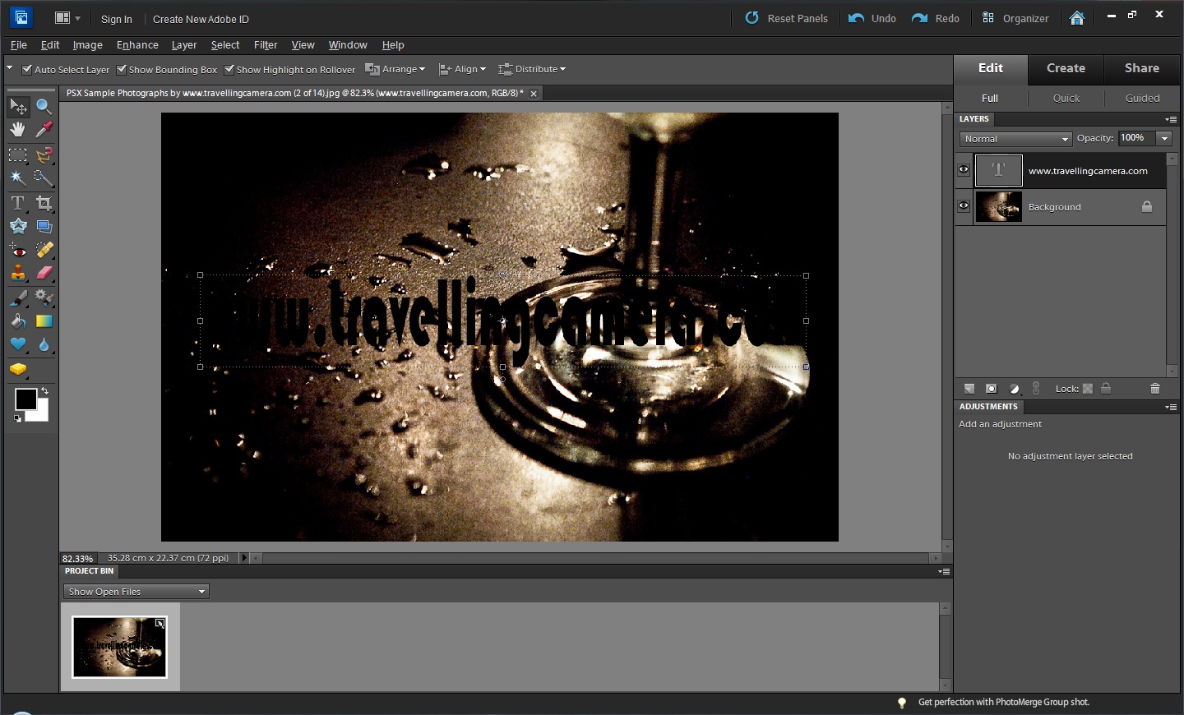Select the Zoom tool
The width and height of the screenshot is (1184, 715).
44,107
